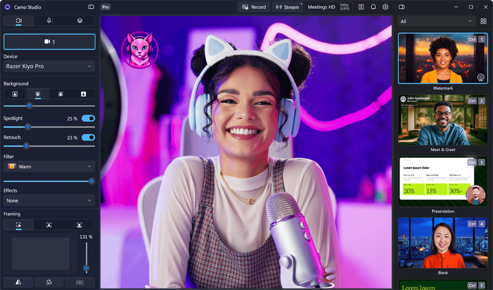The width and height of the screenshot is (493, 290).
Task: Select the face-centered Framing mode
Action: pos(79,225)
